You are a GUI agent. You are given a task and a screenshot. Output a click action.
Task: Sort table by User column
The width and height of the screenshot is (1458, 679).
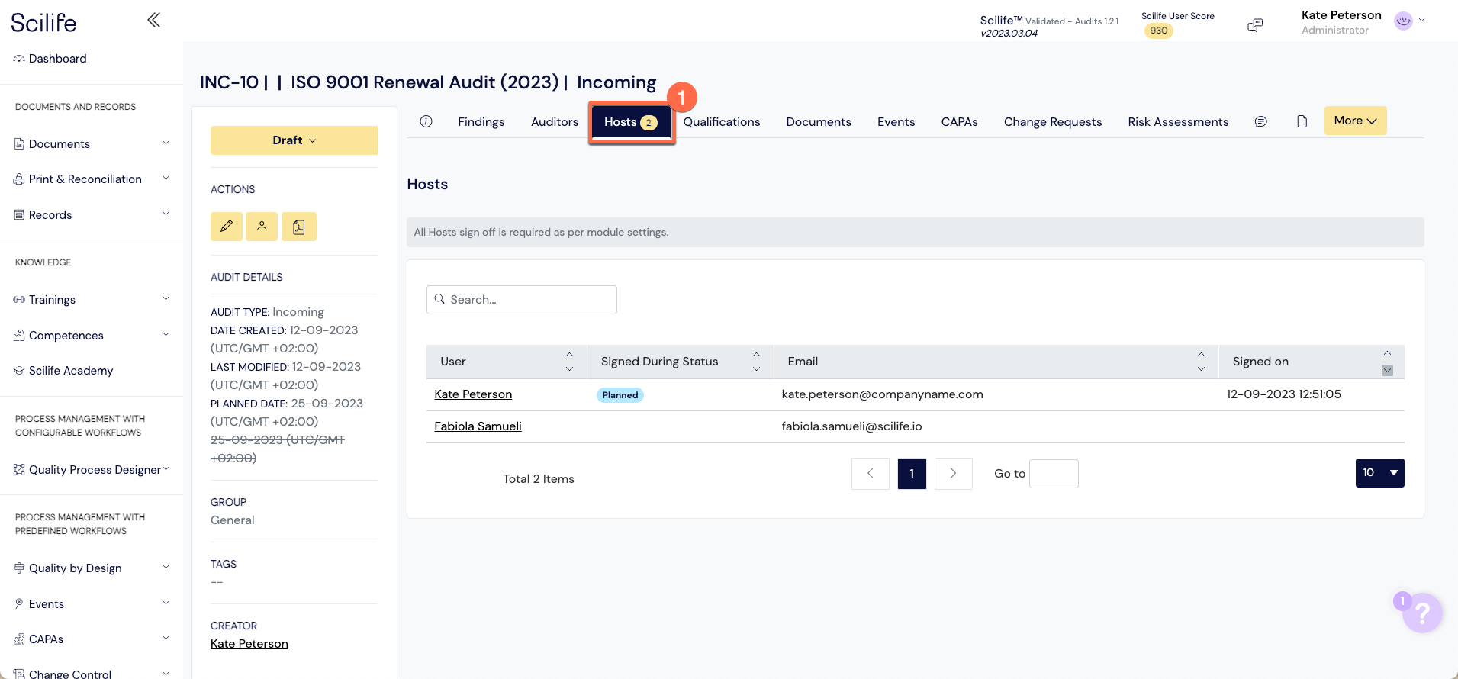click(x=569, y=362)
